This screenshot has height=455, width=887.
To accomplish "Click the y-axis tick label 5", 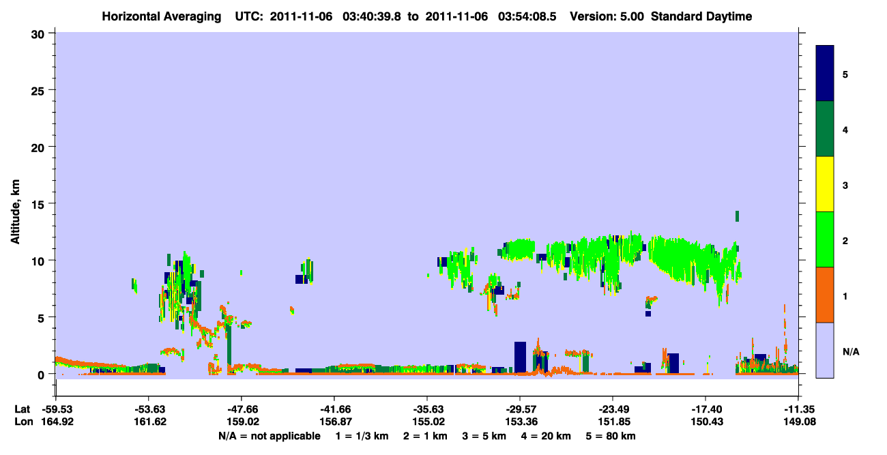I will pyautogui.click(x=42, y=317).
